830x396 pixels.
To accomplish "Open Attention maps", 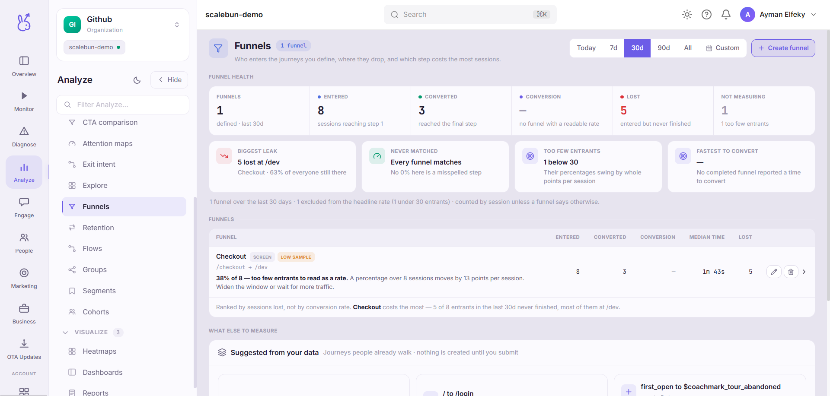I will tap(124, 143).
